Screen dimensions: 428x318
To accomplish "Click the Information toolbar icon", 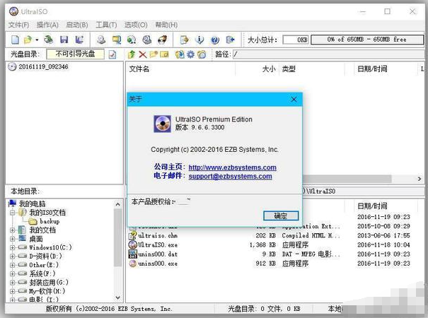I will coord(199,40).
